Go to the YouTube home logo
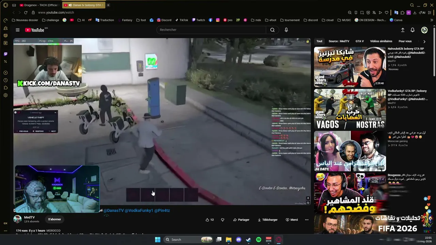Image resolution: width=436 pixels, height=245 pixels. pyautogui.click(x=34, y=30)
